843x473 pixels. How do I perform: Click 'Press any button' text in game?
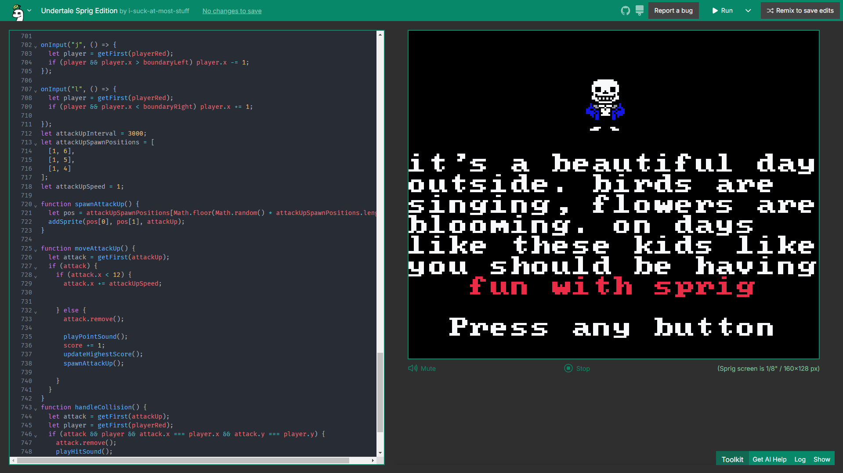tap(611, 327)
